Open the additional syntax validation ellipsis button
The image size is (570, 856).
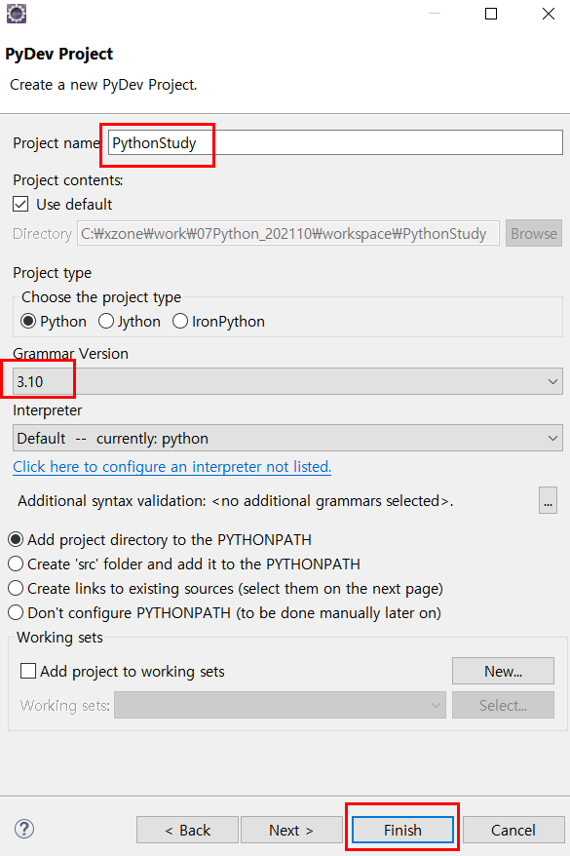[x=548, y=500]
